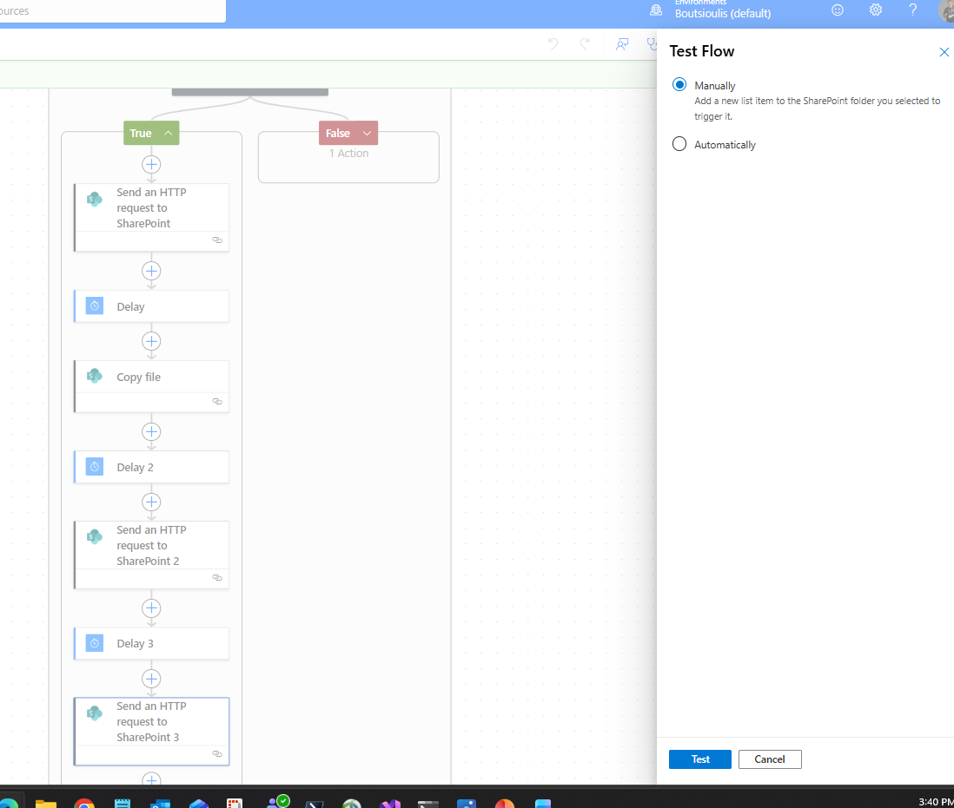Close the Test Flow pane with X

tap(944, 52)
